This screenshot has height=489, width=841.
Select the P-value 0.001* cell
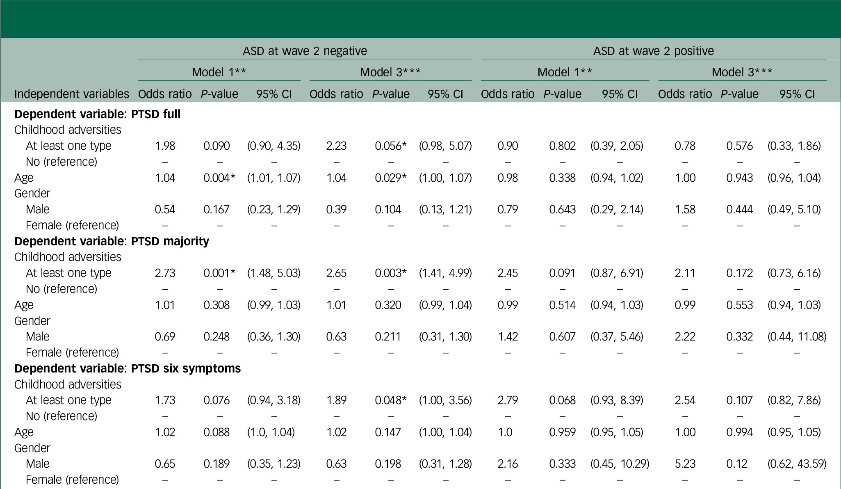click(219, 273)
